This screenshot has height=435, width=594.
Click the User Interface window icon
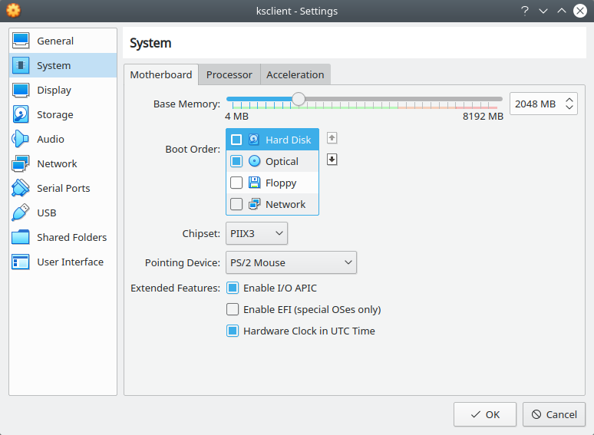tap(21, 262)
